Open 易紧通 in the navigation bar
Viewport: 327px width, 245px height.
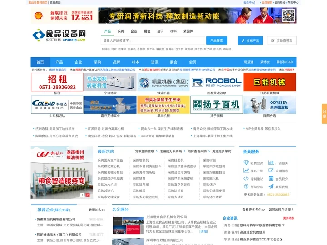(248, 62)
